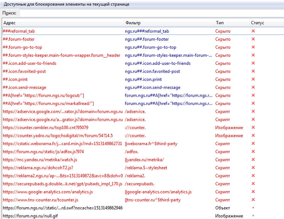Viewport: 284px width, 219px height.
Task: Focus the Поиск search field
Action: point(151,13)
